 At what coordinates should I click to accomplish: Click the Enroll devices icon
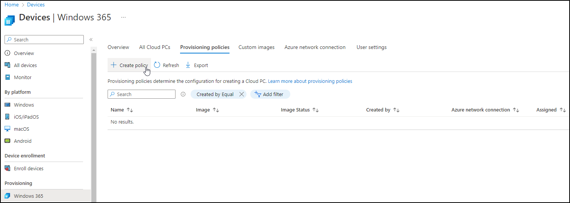click(x=7, y=168)
